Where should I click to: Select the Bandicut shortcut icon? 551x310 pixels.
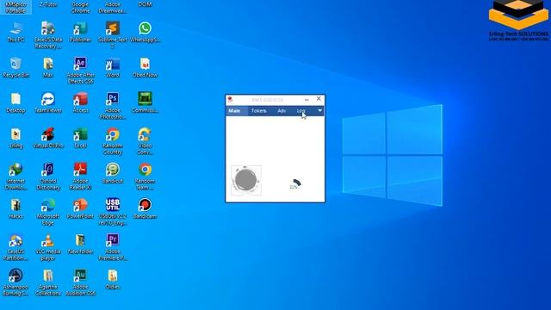(x=113, y=174)
